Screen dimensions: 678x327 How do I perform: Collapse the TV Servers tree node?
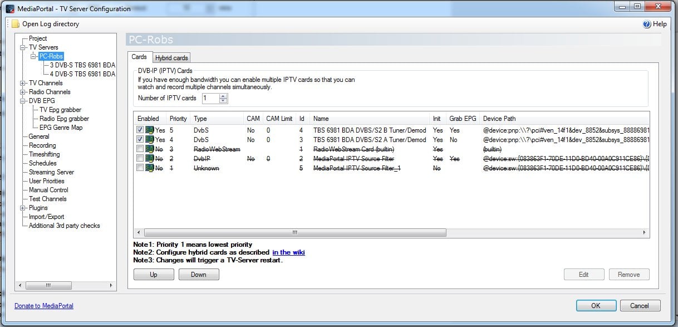click(x=23, y=47)
